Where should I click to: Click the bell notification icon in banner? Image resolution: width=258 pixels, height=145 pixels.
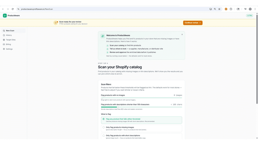click(x=55, y=23)
